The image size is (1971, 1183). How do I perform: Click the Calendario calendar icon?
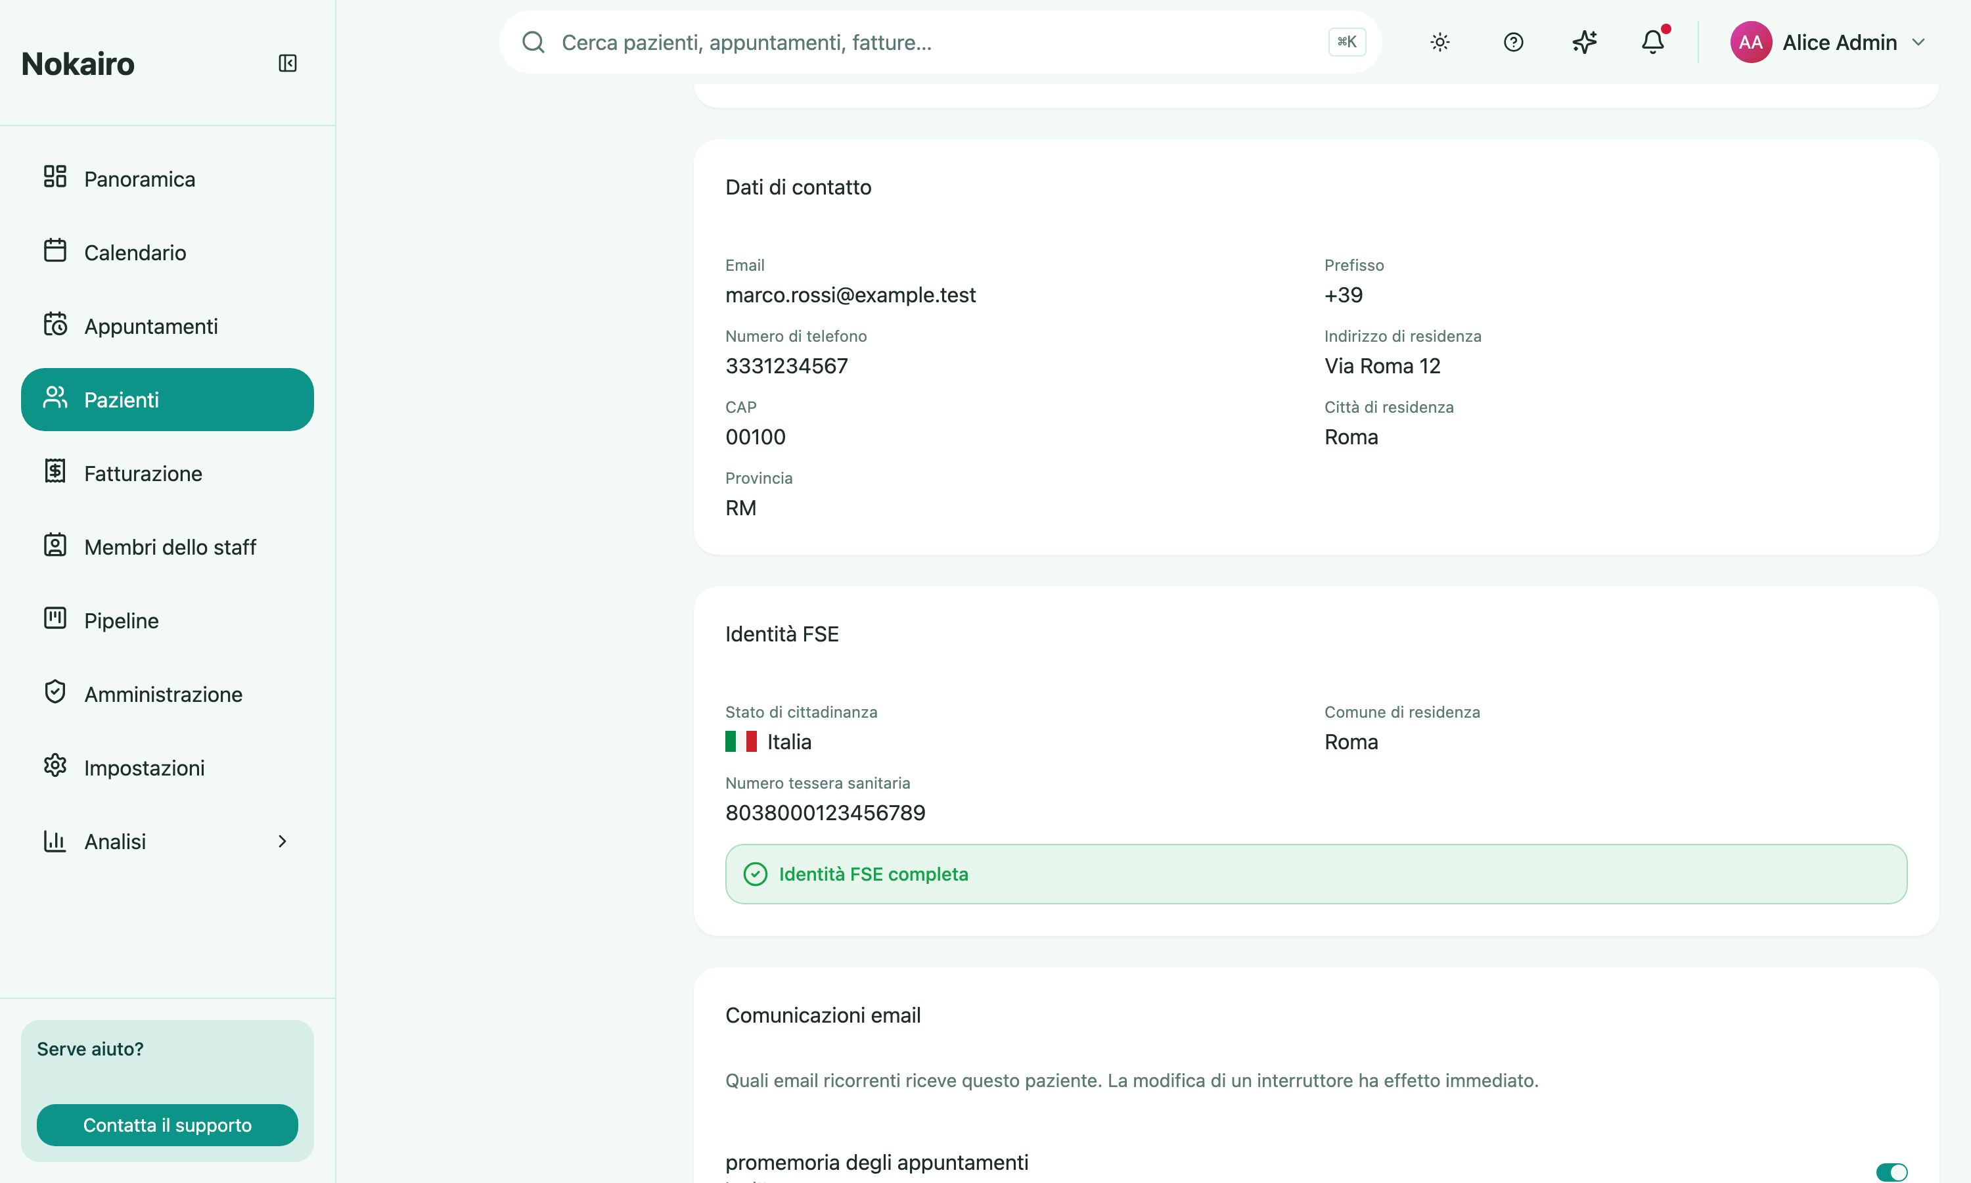55,250
